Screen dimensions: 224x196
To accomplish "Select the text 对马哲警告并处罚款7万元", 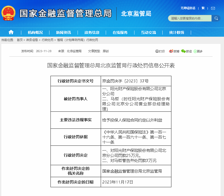I will pyautogui.click(x=133, y=161).
